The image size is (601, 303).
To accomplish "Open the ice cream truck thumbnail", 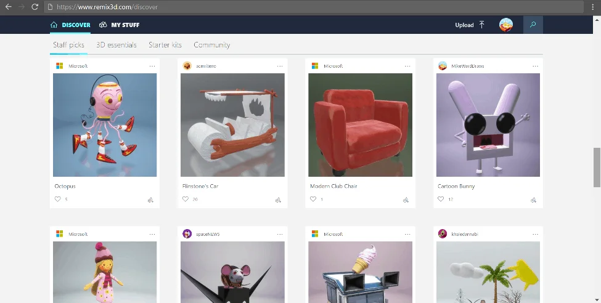I will point(361,272).
